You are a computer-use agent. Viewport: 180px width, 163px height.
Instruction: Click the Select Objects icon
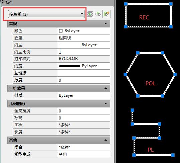[98, 14]
